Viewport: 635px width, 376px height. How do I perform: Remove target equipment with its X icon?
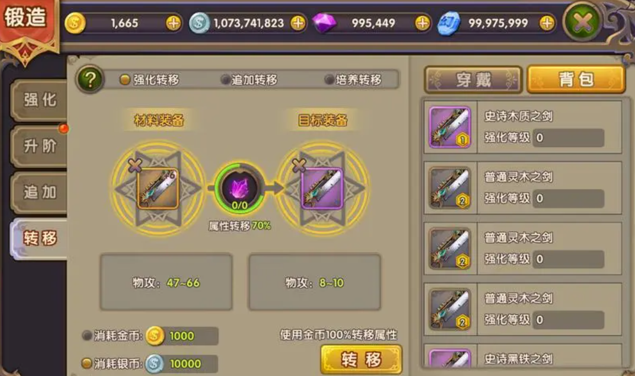(299, 165)
